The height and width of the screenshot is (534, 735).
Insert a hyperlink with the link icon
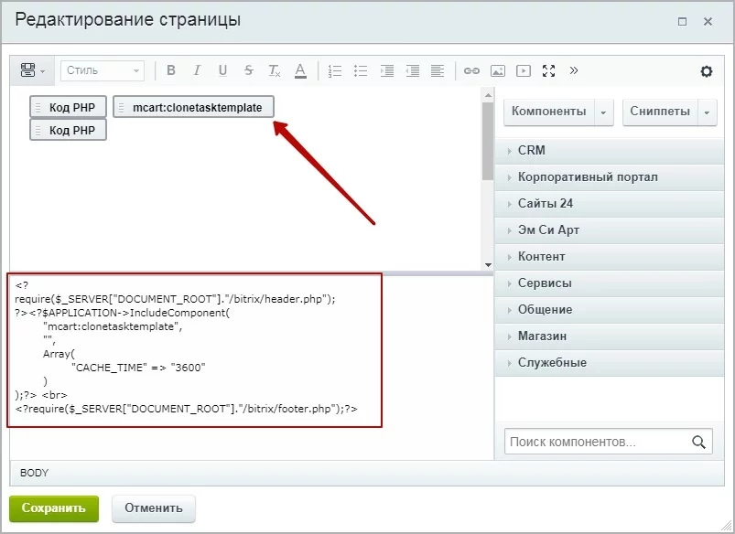pos(471,70)
